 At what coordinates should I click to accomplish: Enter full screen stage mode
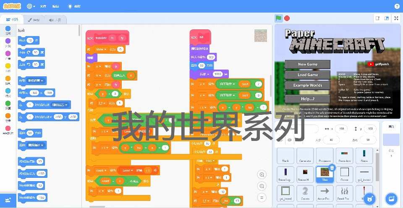coord(396,18)
